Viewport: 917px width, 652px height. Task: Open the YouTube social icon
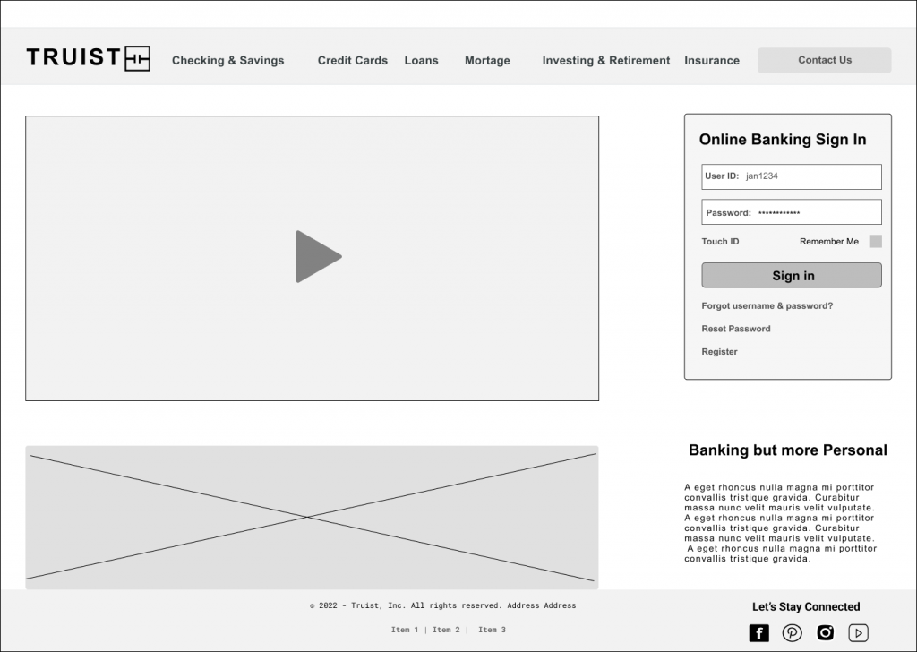[x=858, y=633]
